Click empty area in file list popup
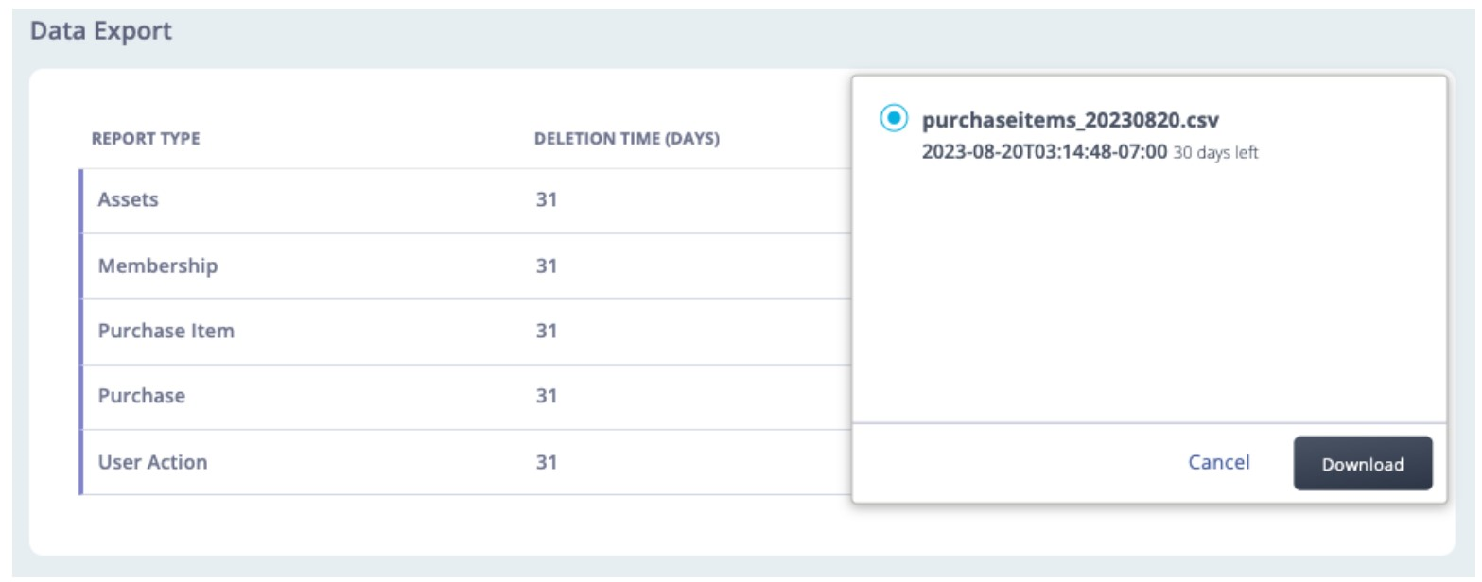The image size is (1482, 582). tap(1149, 293)
